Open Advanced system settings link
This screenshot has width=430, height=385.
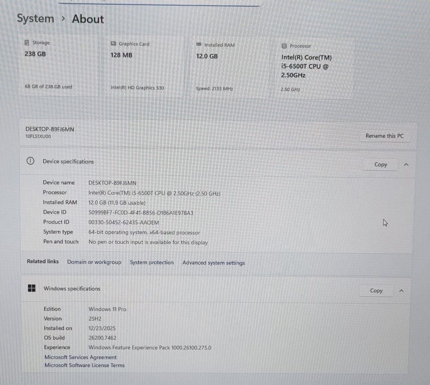click(214, 263)
